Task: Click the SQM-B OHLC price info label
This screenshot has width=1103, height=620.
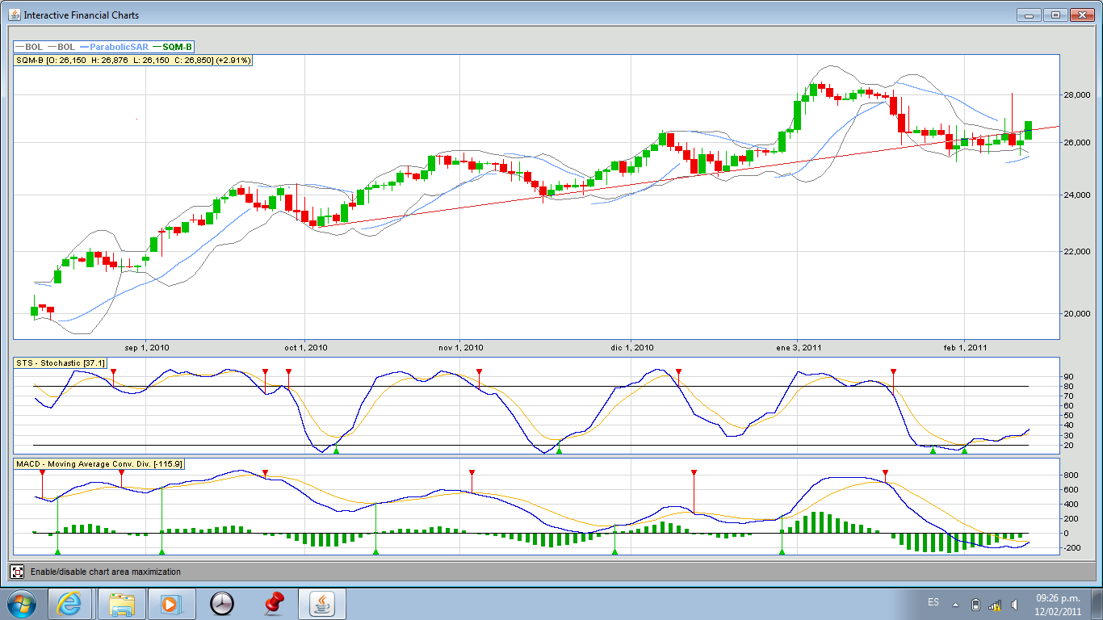Action: pyautogui.click(x=133, y=61)
